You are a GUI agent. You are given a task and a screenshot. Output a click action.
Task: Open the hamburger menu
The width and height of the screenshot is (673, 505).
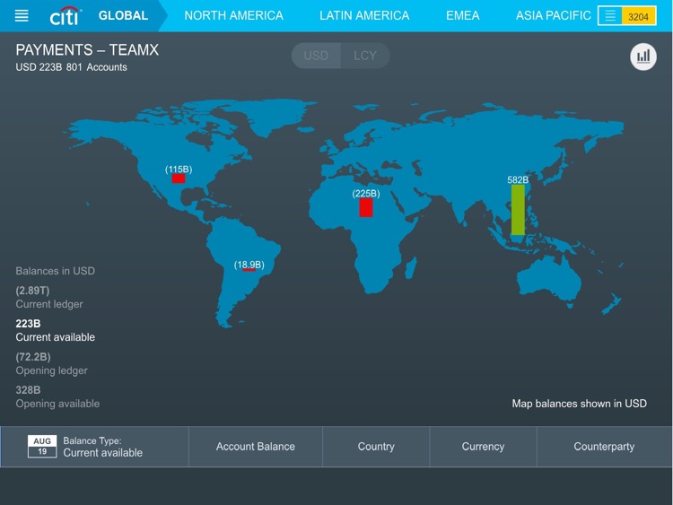pyautogui.click(x=22, y=16)
